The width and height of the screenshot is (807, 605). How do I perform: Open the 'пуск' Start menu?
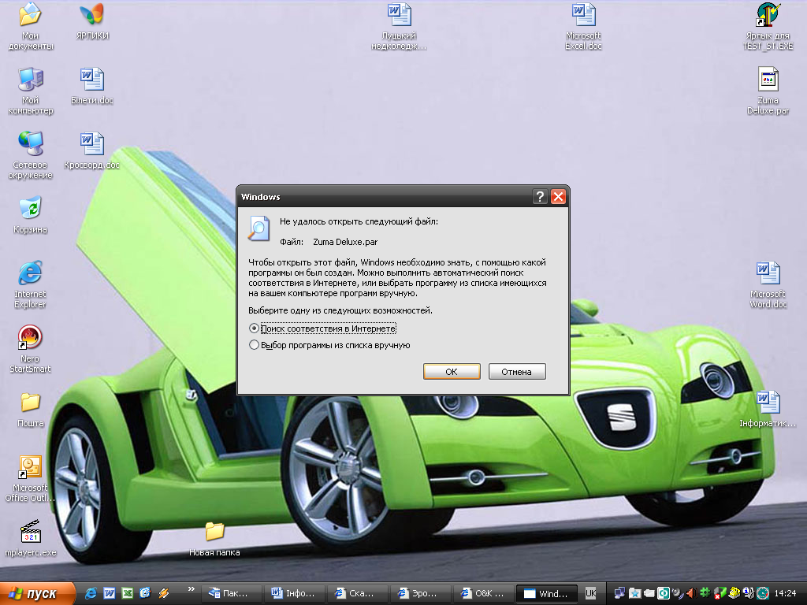(37, 593)
